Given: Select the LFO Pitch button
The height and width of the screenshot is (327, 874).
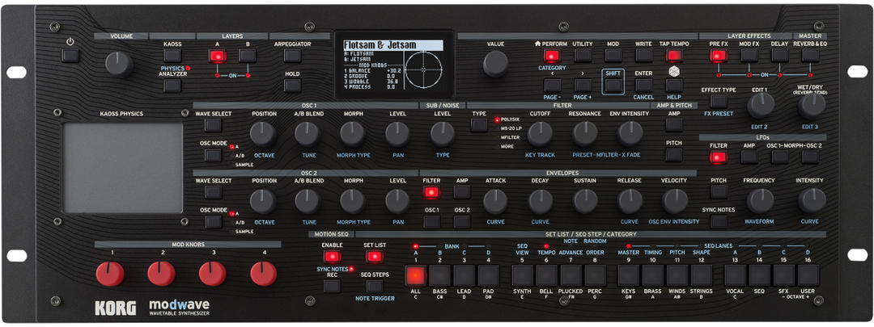Looking at the screenshot, I should [719, 192].
